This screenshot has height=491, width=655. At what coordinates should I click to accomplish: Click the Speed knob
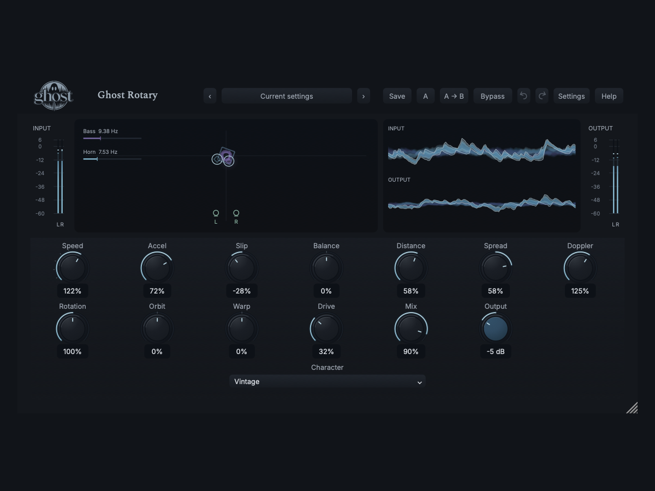(x=73, y=268)
